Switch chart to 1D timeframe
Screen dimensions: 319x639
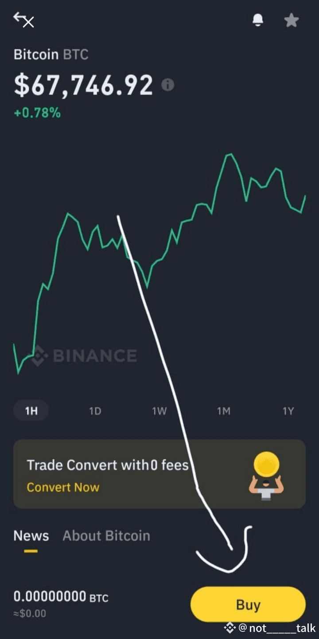pyautogui.click(x=95, y=411)
